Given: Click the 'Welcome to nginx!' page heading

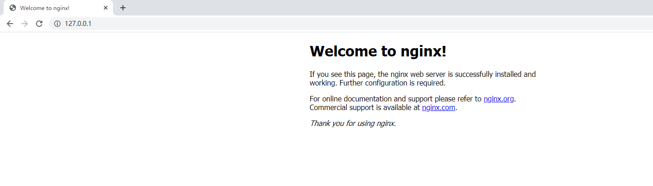Looking at the screenshot, I should (378, 51).
